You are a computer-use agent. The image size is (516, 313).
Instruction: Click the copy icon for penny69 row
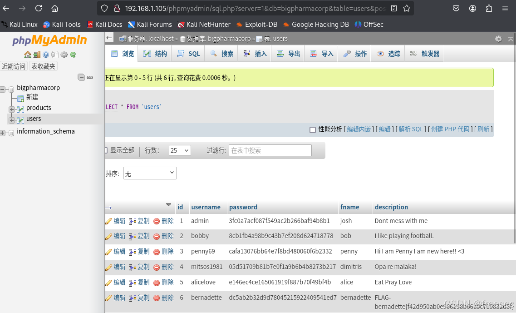coord(133,252)
